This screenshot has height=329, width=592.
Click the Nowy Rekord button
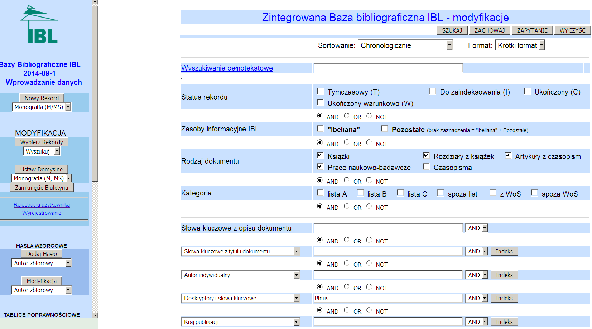pyautogui.click(x=42, y=98)
